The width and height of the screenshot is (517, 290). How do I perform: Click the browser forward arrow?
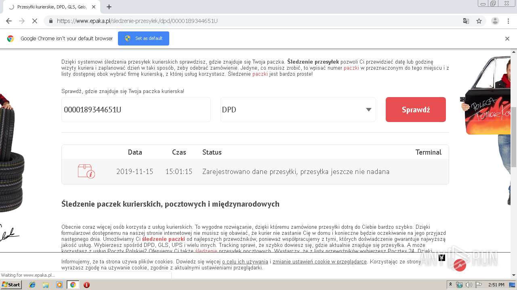point(22,21)
